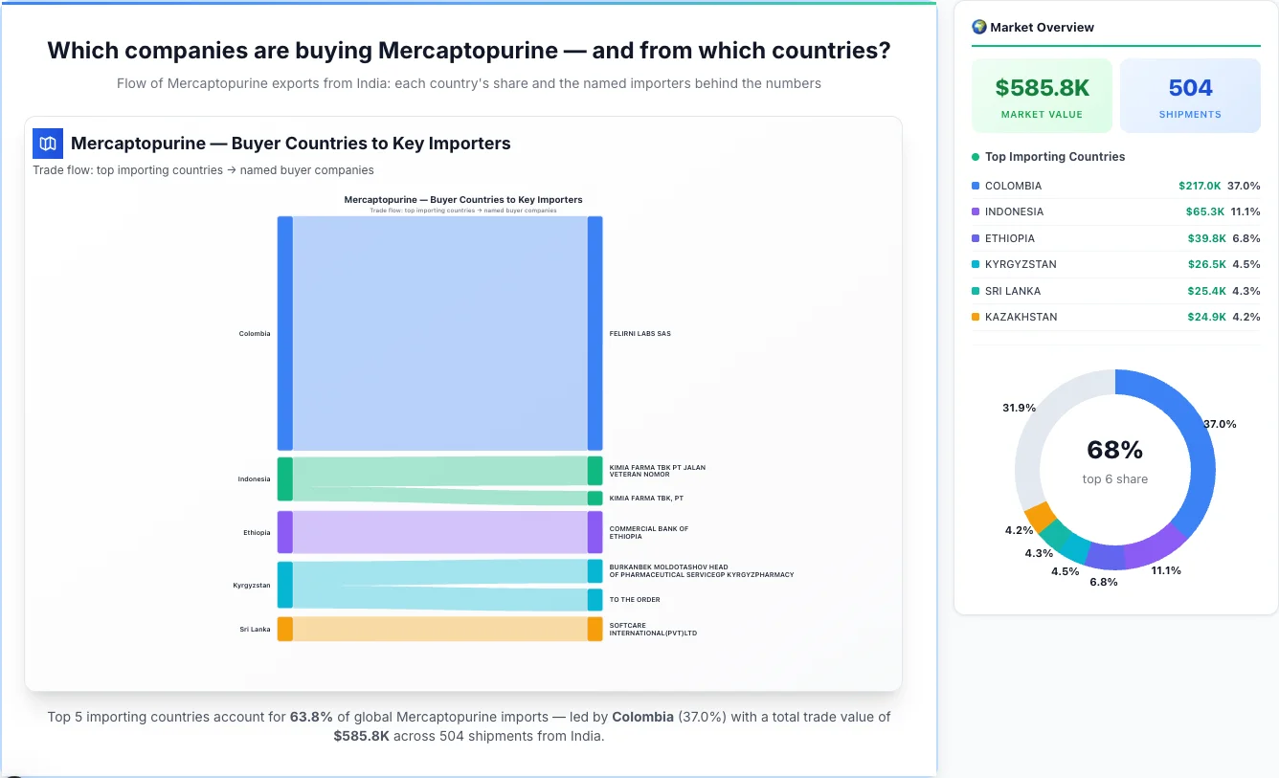Switch to the SHIPMENTS stat card
This screenshot has width=1279, height=778.
tap(1190, 95)
